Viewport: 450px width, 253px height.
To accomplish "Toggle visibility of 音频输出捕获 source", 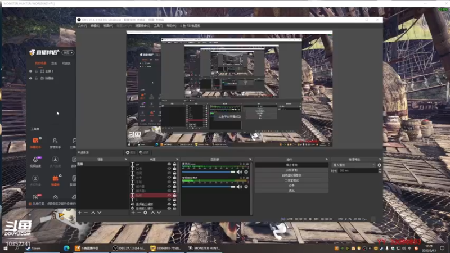I will pos(169,204).
